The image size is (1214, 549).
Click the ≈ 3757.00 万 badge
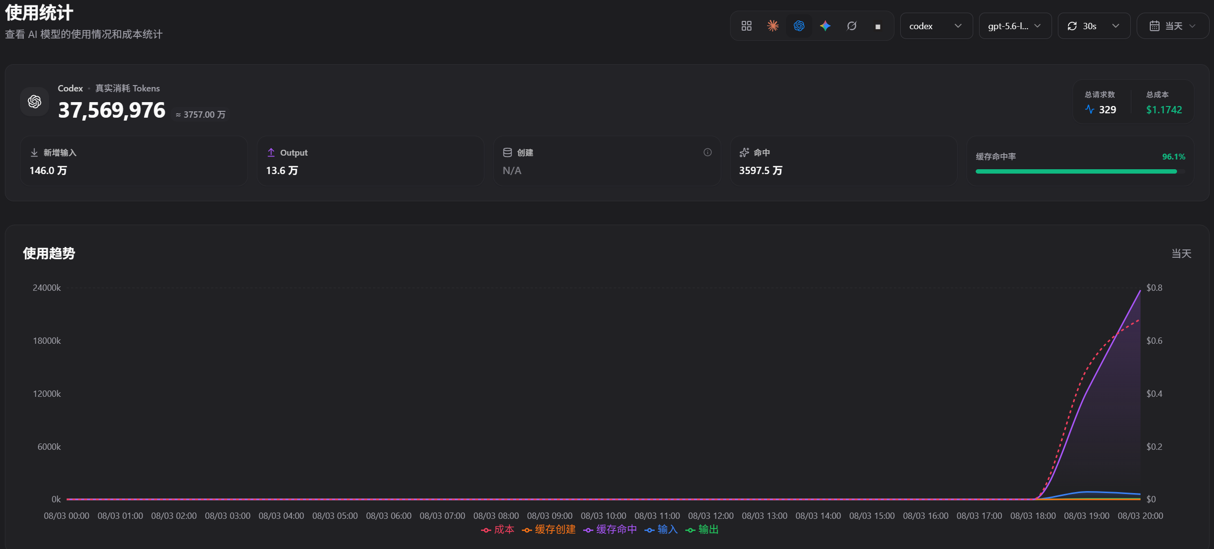pyautogui.click(x=200, y=115)
